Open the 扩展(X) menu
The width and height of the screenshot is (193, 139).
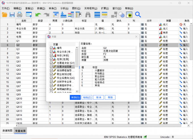coord(105,8)
